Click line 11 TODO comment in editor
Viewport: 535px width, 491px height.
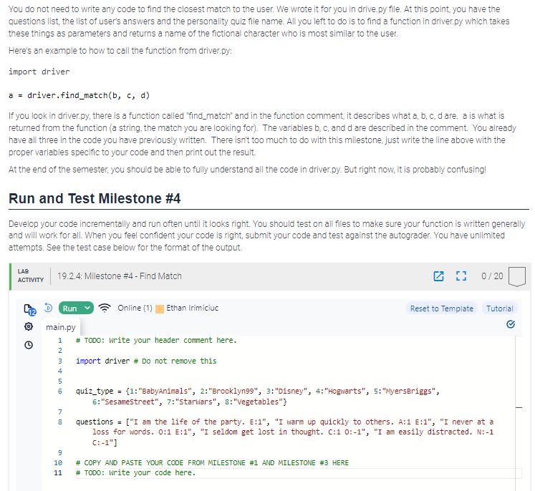click(136, 473)
